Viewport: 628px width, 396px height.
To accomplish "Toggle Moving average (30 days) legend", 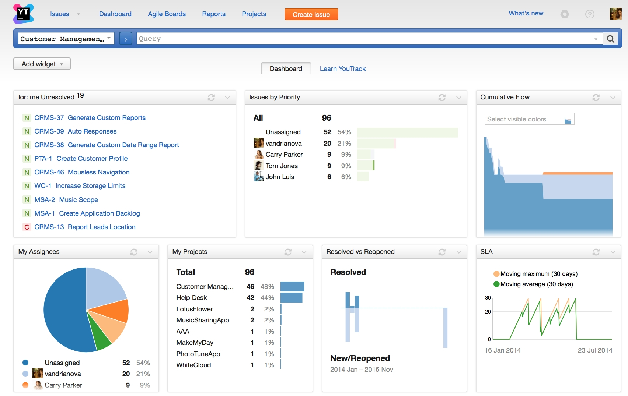I will tap(496, 284).
